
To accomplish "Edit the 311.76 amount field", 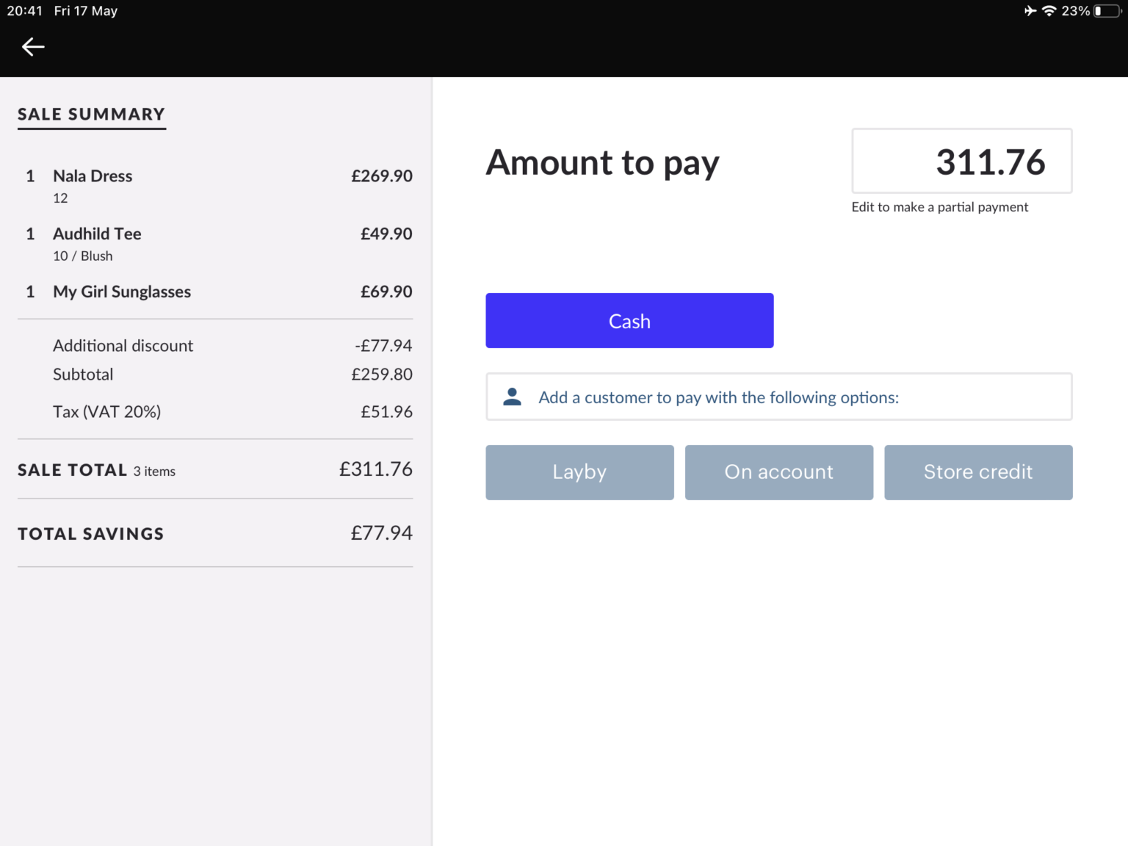I will pos(962,161).
